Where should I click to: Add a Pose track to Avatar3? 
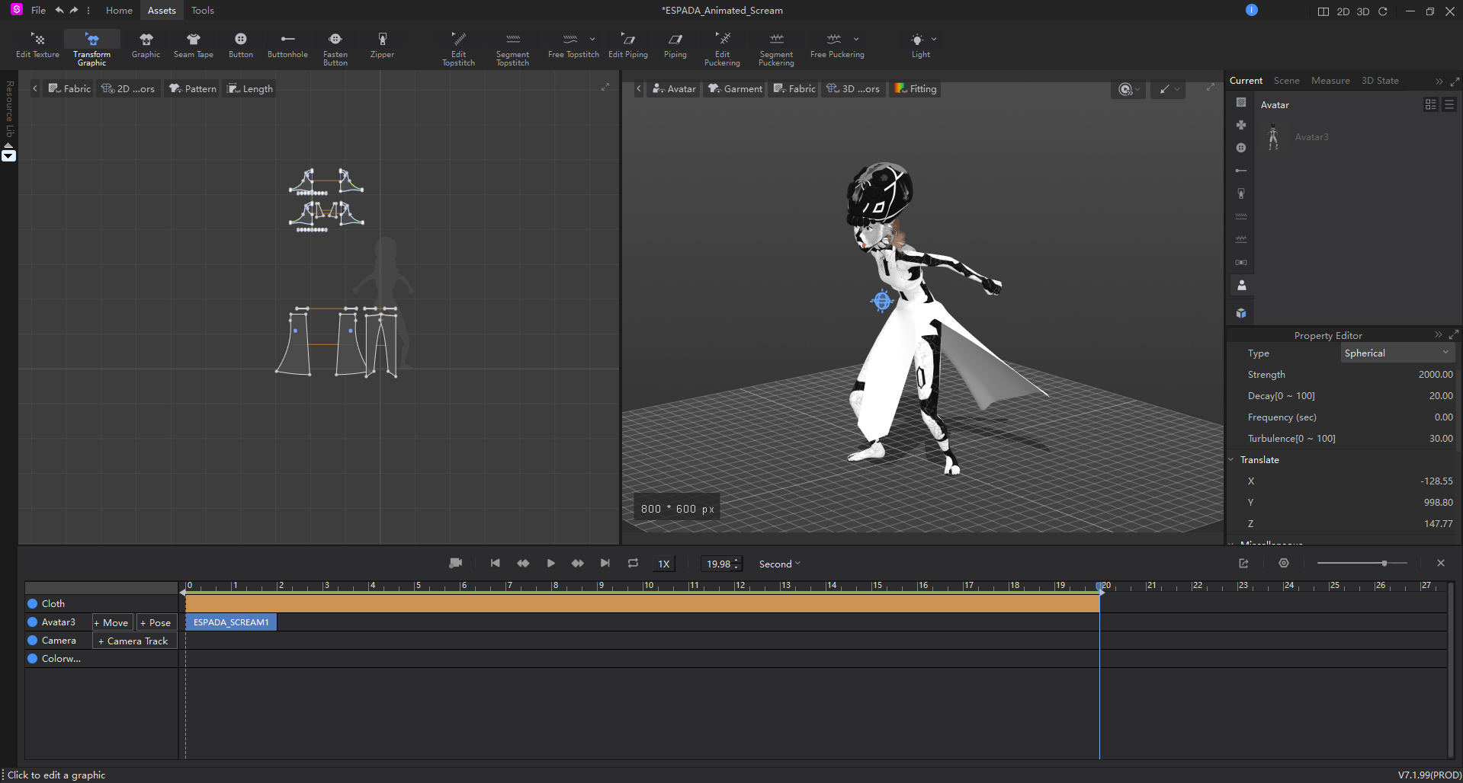pyautogui.click(x=156, y=622)
